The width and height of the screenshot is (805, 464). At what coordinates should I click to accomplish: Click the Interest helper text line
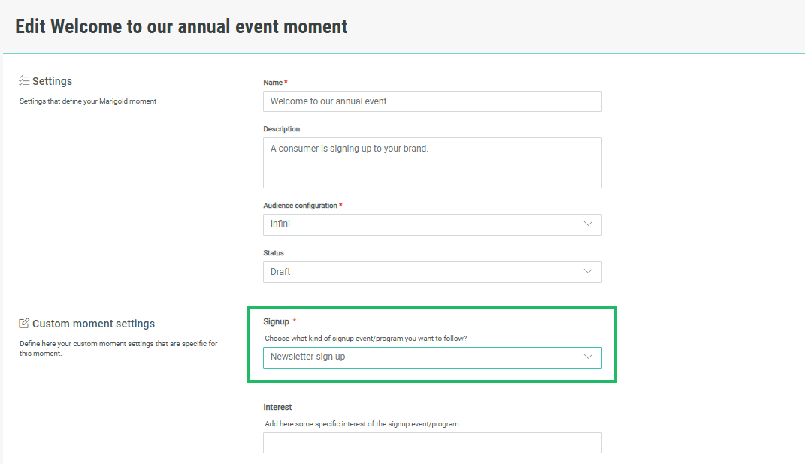(x=362, y=424)
